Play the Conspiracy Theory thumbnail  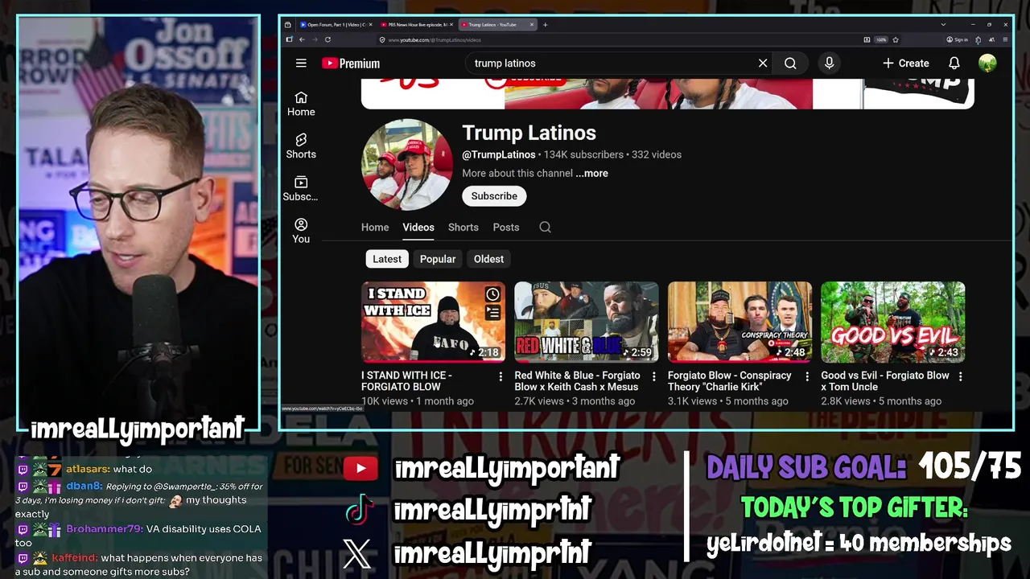click(x=740, y=322)
